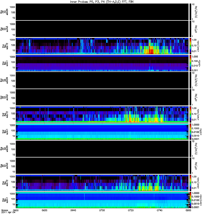Click the the fbk scm1 spectrogram panel

pos(102,200)
